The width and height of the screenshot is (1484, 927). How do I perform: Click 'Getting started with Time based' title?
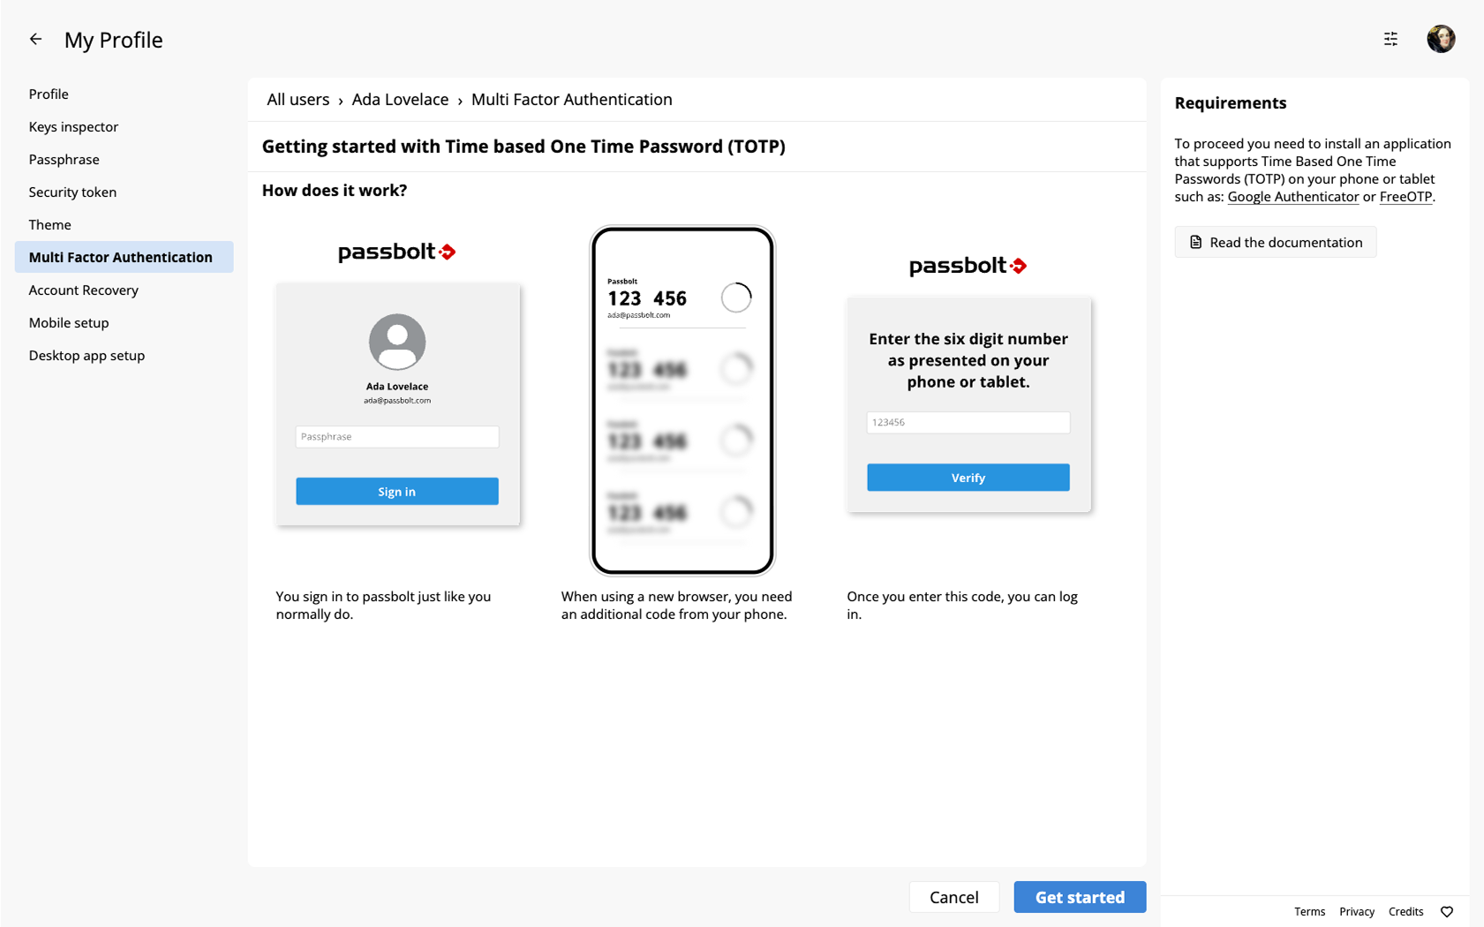tap(524, 147)
